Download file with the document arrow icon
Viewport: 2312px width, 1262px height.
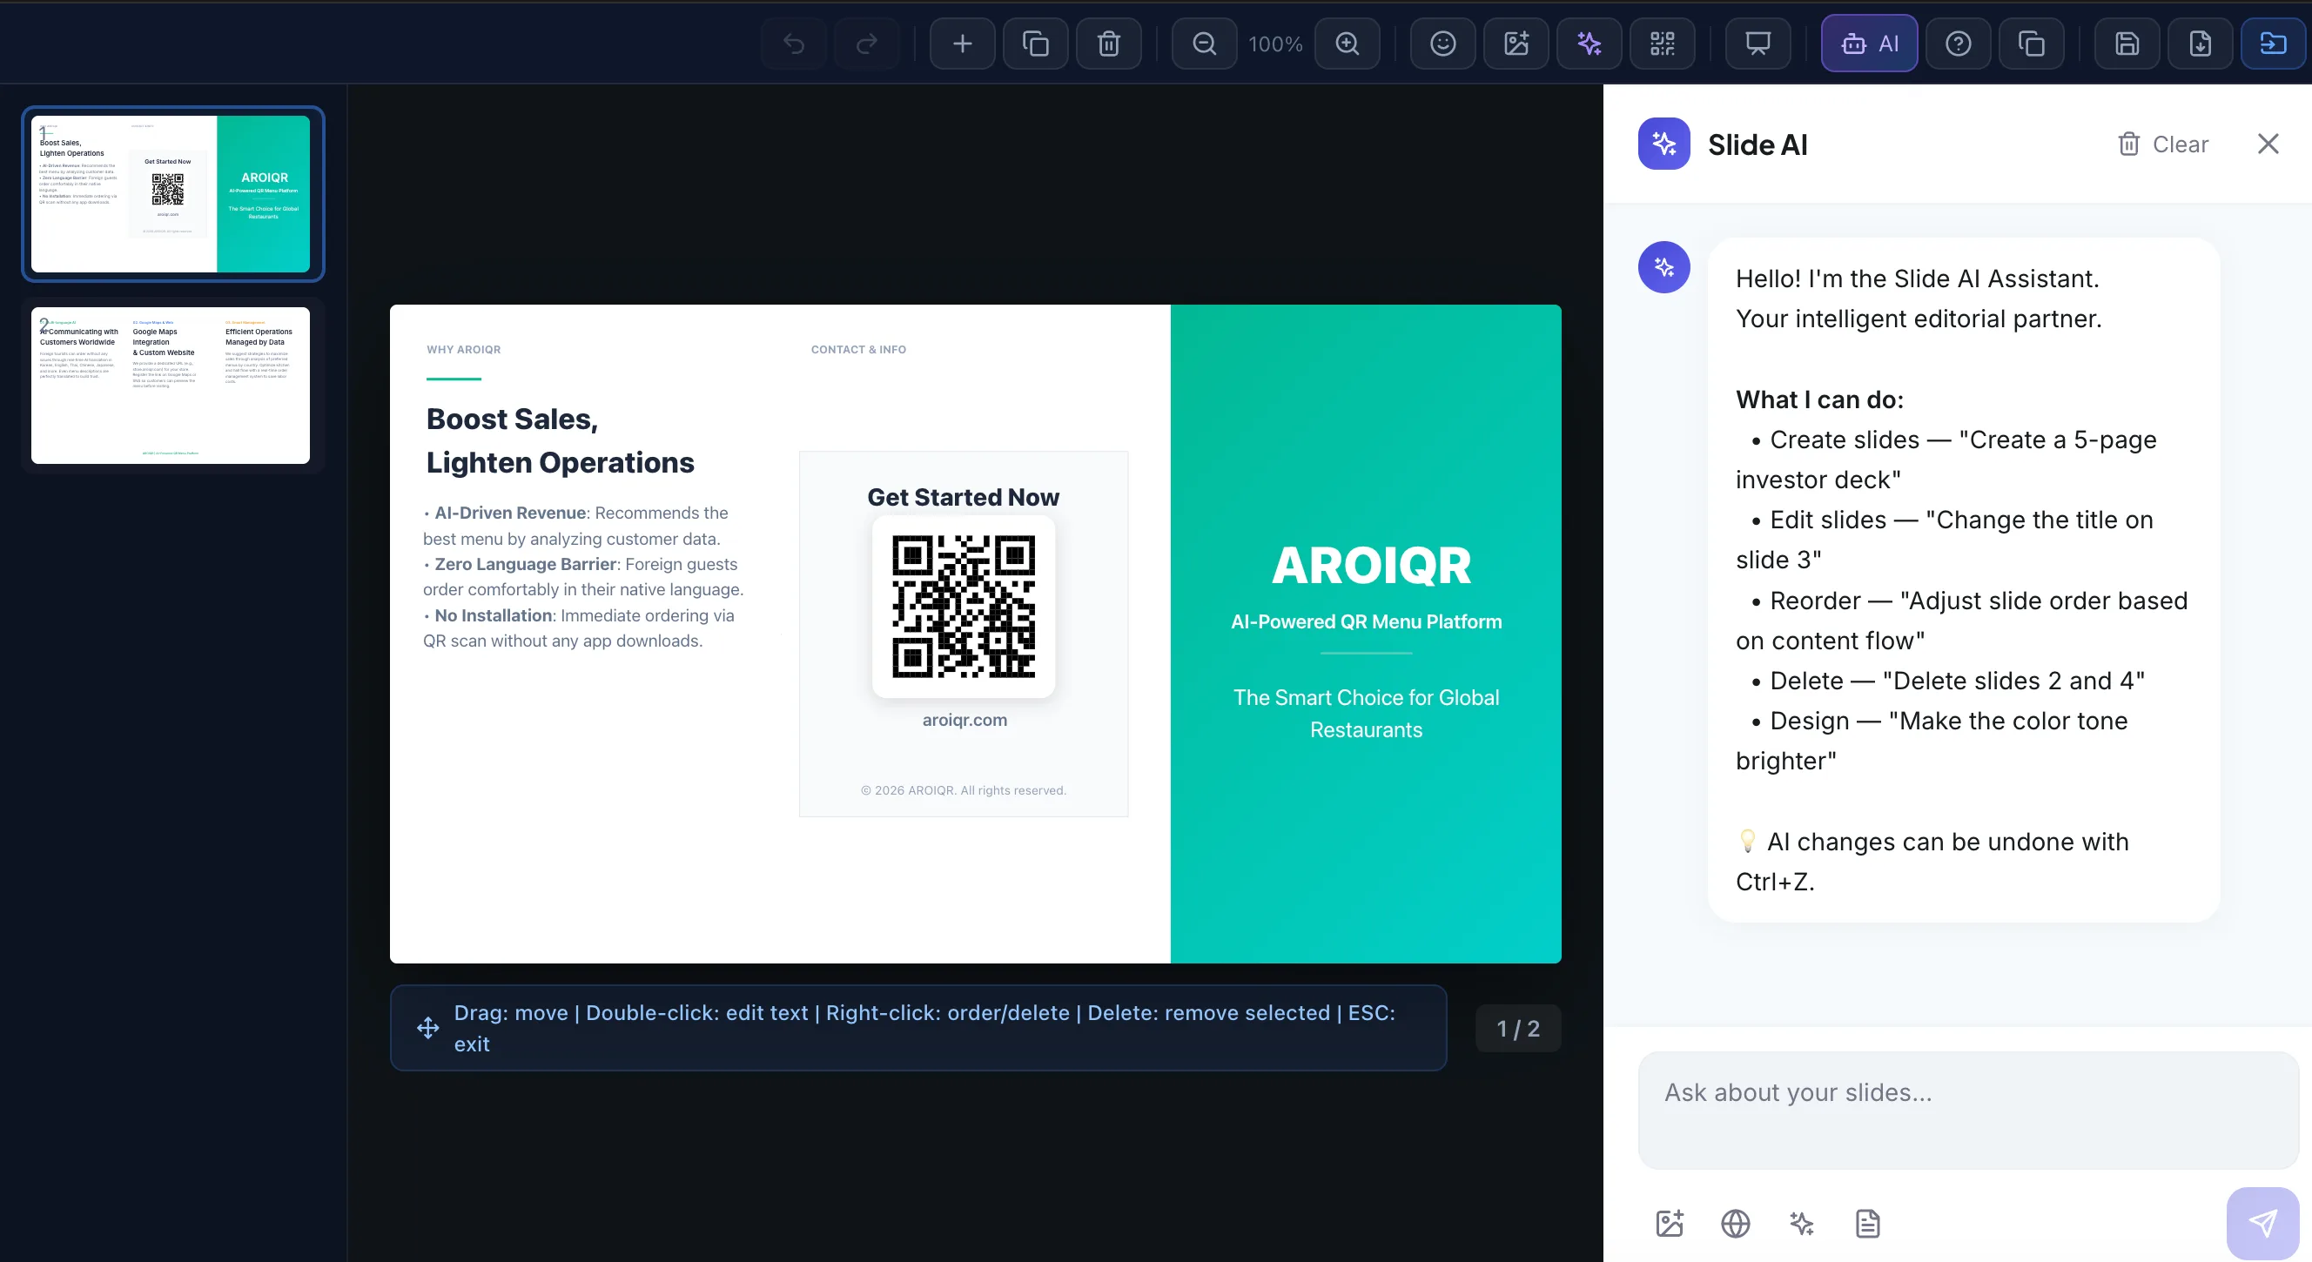coord(2201,44)
